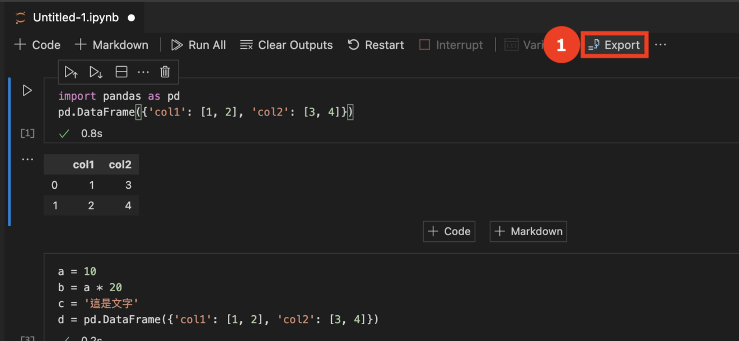Insert a Markdown cell below the output
739x341 pixels.
click(527, 231)
